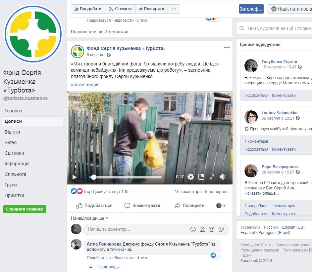The image size is (312, 272).
Task: Click Подобається thumbs-up button under the video
Action: 94,206
